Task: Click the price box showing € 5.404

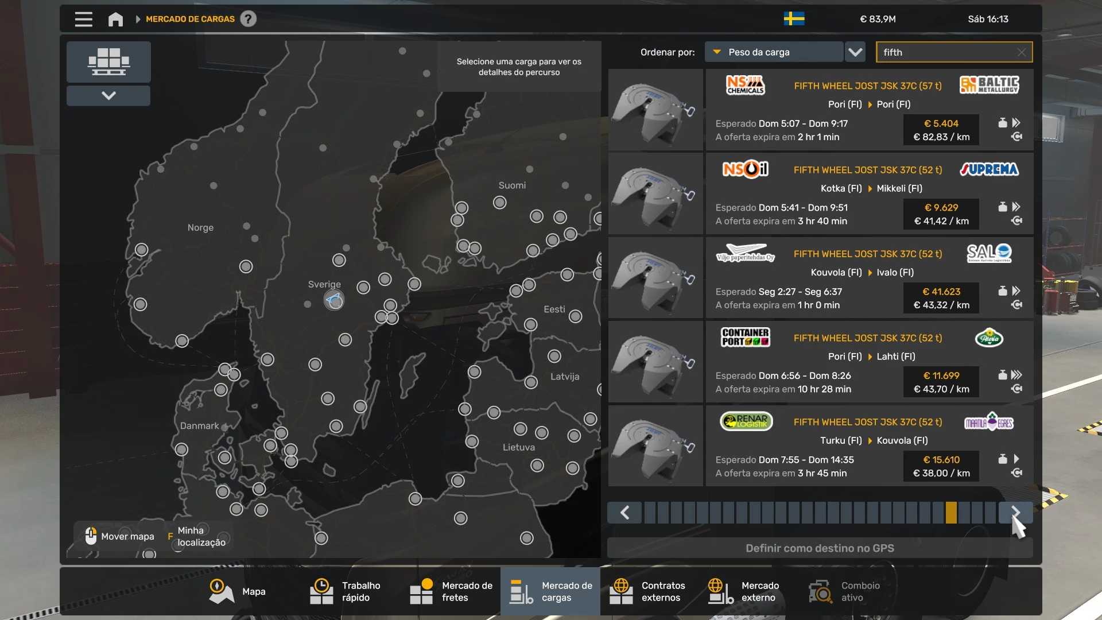Action: [941, 130]
